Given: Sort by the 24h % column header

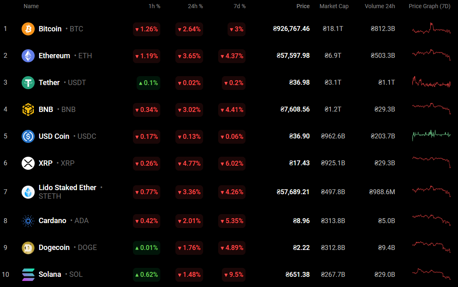Looking at the screenshot, I should (x=195, y=7).
